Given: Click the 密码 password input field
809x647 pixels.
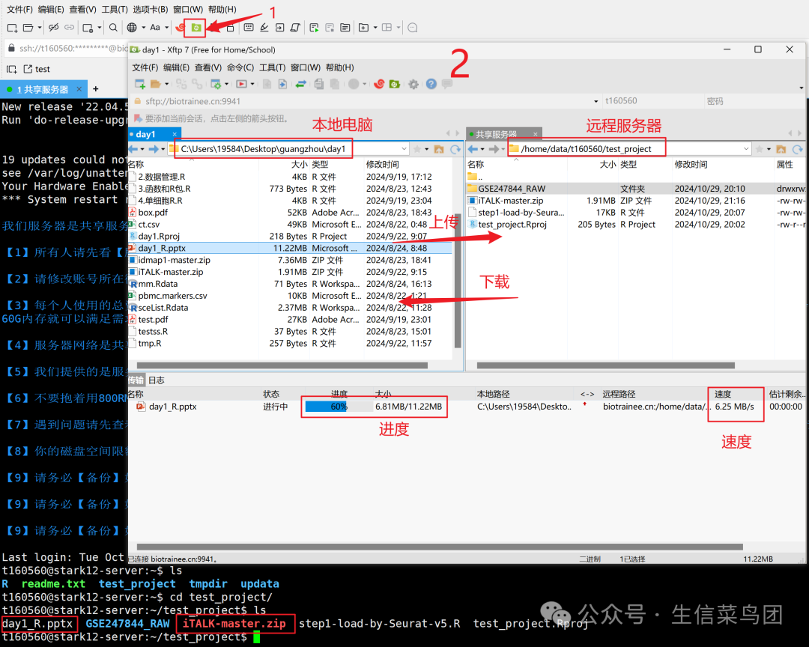Looking at the screenshot, I should pos(754,101).
